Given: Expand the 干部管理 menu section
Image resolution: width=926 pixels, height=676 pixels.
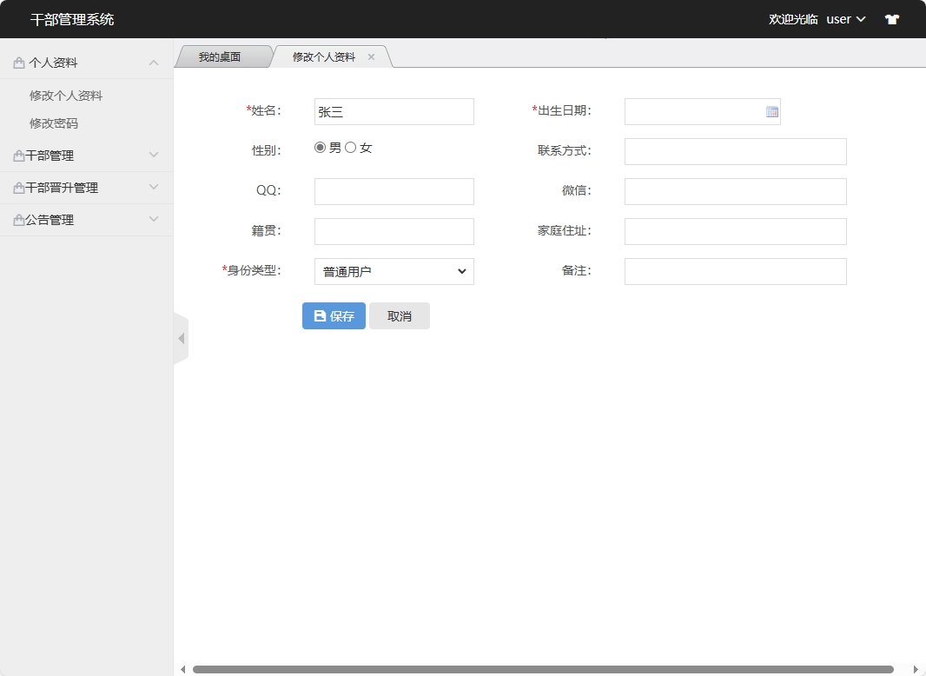Looking at the screenshot, I should tap(86, 156).
